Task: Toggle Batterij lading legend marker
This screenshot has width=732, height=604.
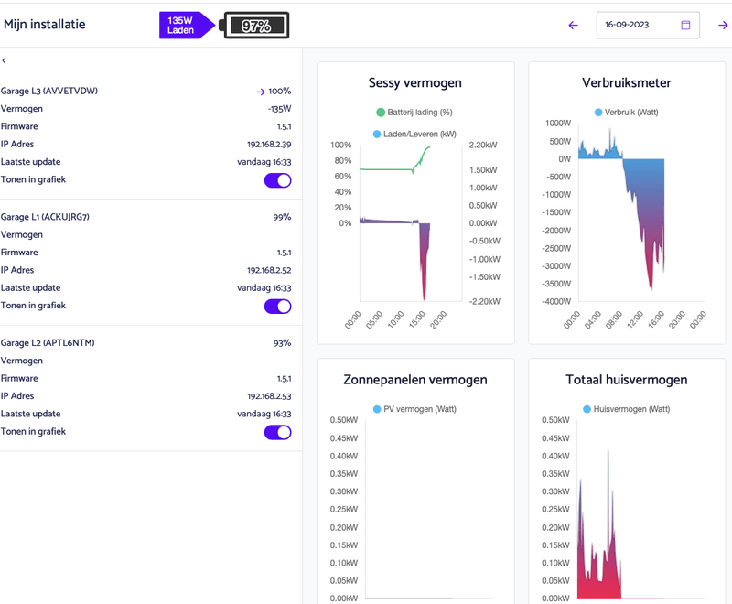Action: [381, 113]
